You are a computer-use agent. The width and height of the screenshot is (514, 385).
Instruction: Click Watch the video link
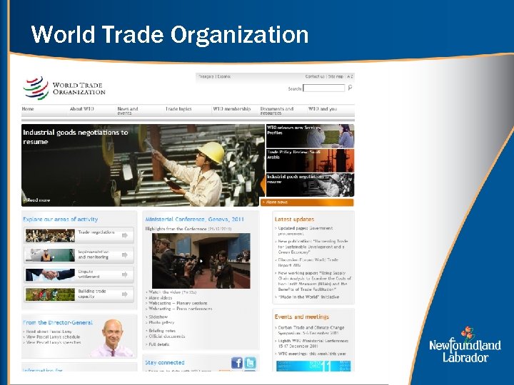pyautogui.click(x=173, y=292)
